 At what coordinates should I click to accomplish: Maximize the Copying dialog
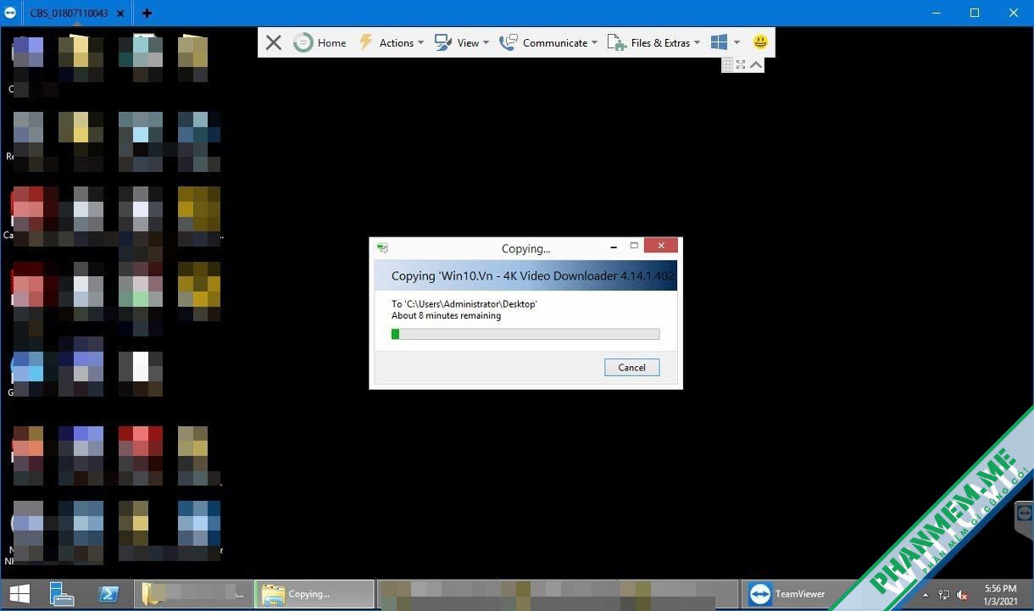(634, 246)
